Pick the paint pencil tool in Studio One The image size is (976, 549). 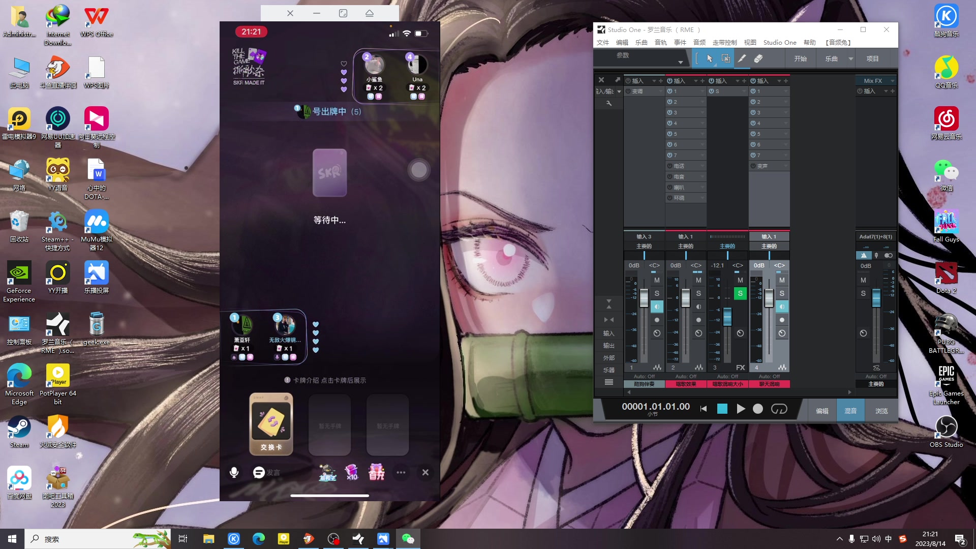742,58
